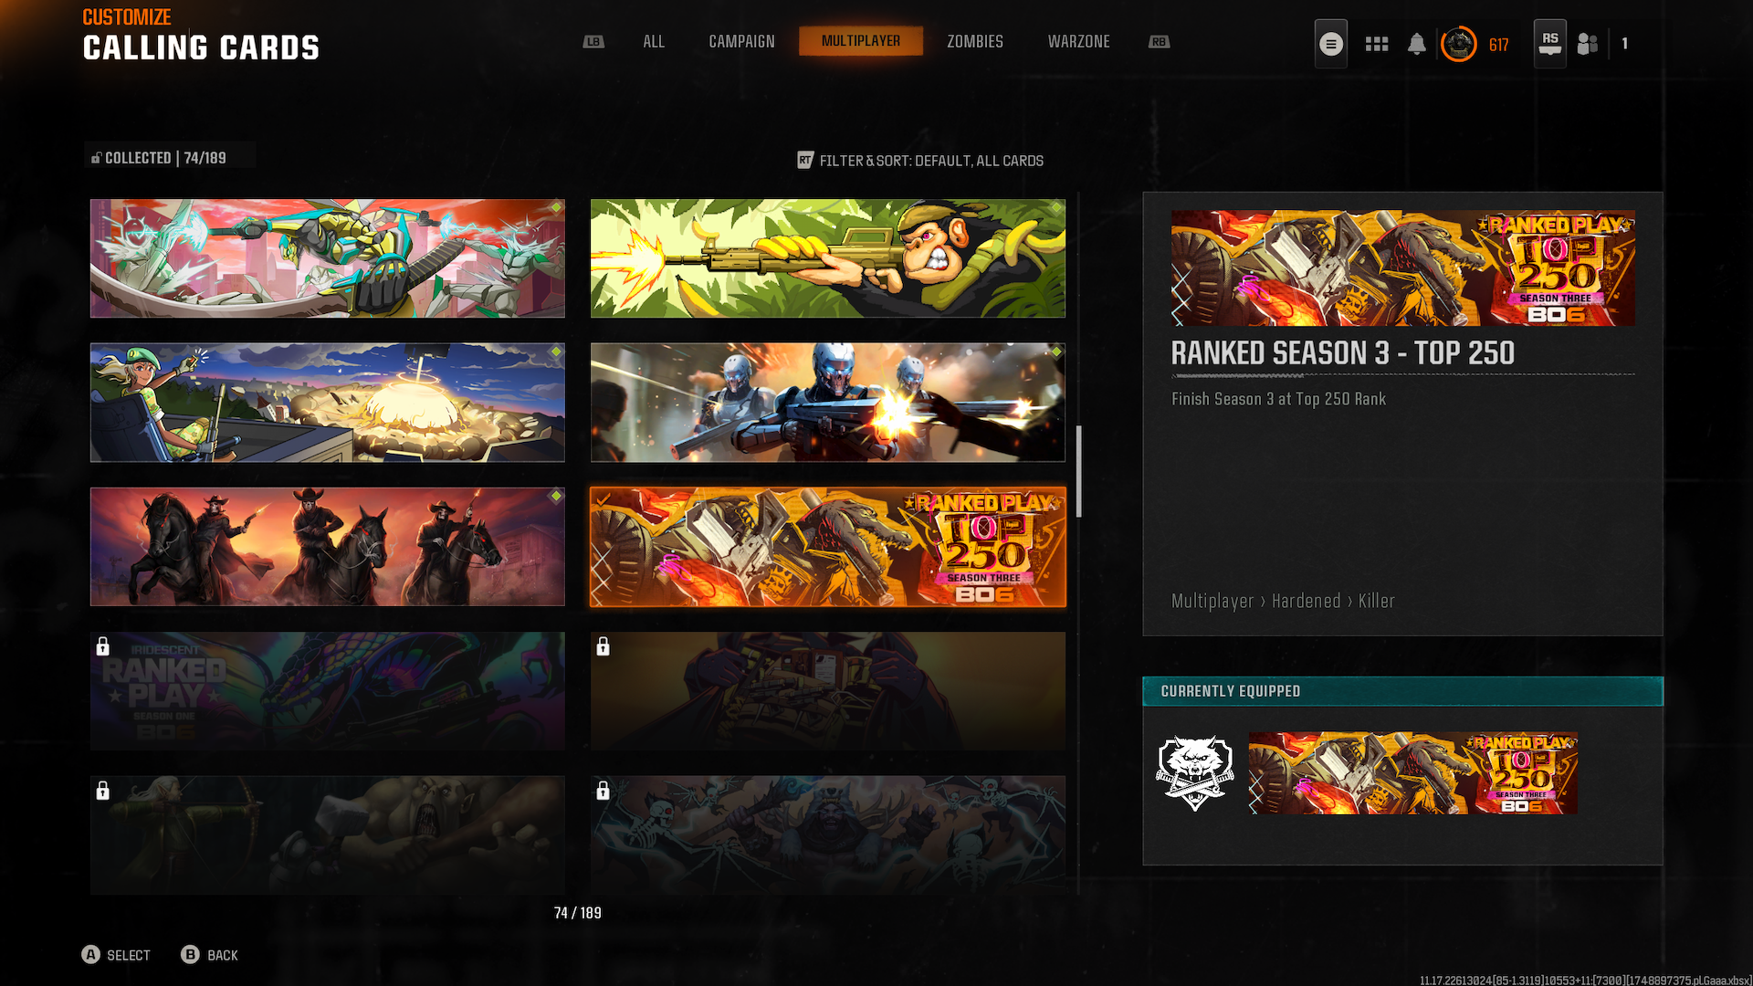Open the hamburger menu icon
The image size is (1753, 986).
pyautogui.click(x=1330, y=44)
